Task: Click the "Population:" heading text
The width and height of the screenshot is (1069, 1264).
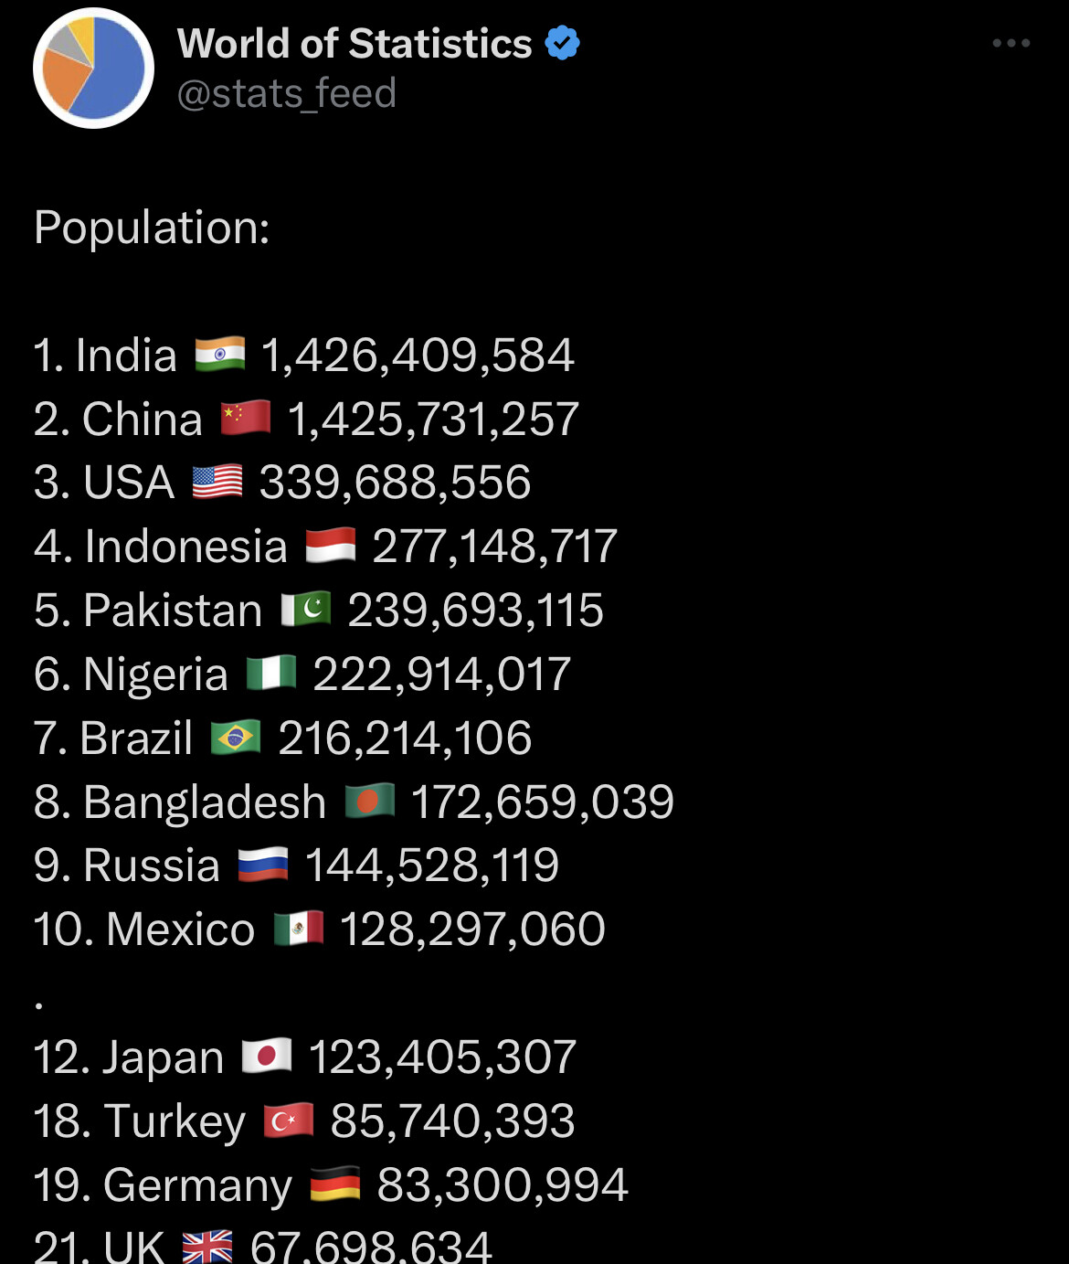Action: coord(152,227)
